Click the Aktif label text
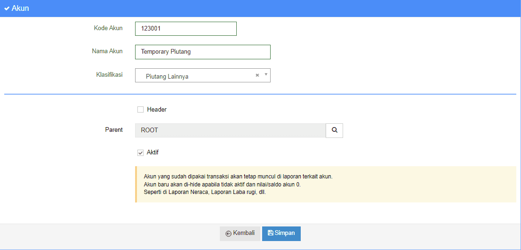This screenshot has height=250, width=521. [x=152, y=152]
